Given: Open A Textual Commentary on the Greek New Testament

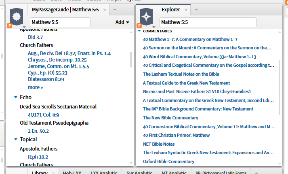Looking at the screenshot, I should click(208, 100).
